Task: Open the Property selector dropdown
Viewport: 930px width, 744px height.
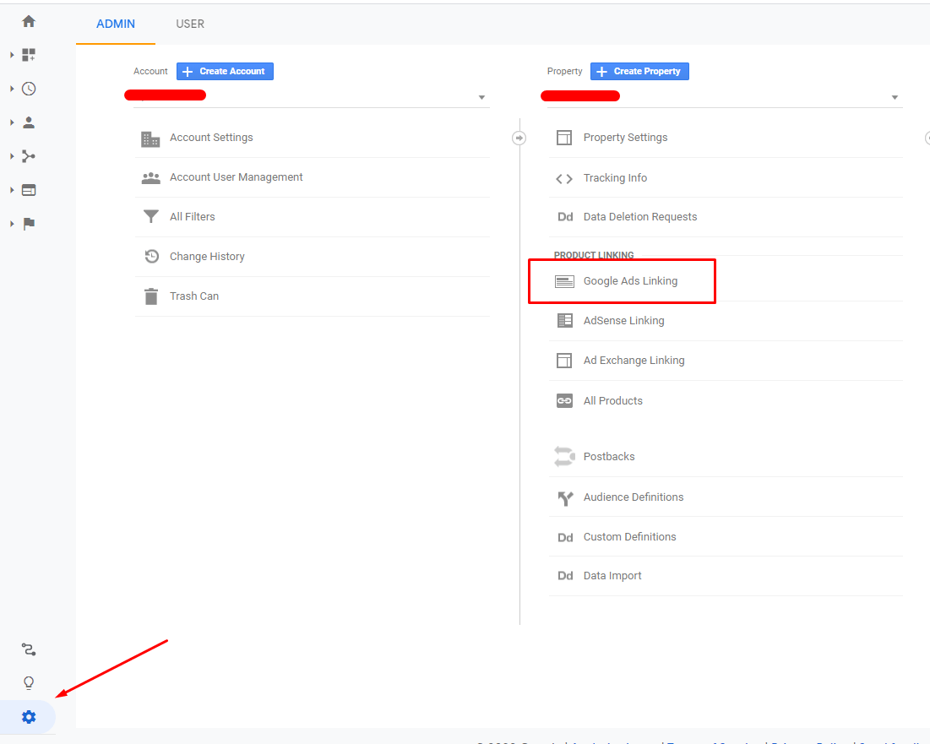Action: point(725,96)
